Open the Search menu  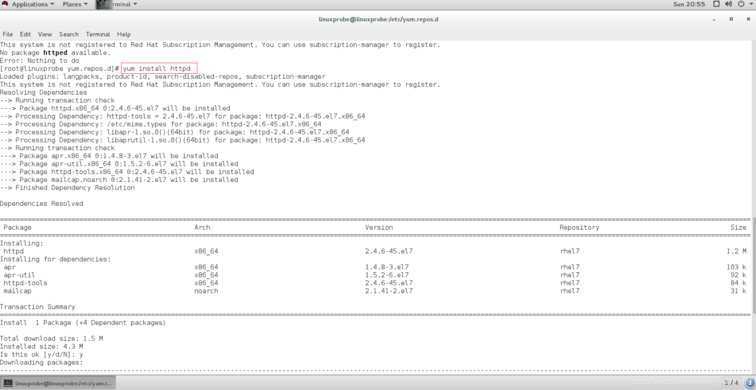click(x=69, y=34)
